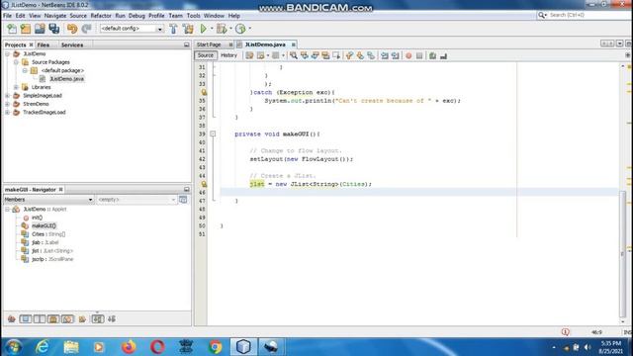Click the red notifications icon in status bar

tap(565, 332)
